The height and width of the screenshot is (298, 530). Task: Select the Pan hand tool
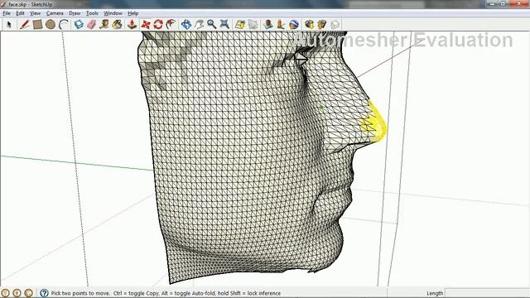pyautogui.click(x=199, y=24)
